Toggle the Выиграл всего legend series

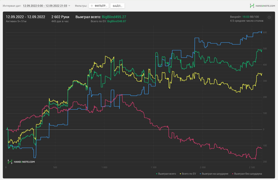[166, 174]
